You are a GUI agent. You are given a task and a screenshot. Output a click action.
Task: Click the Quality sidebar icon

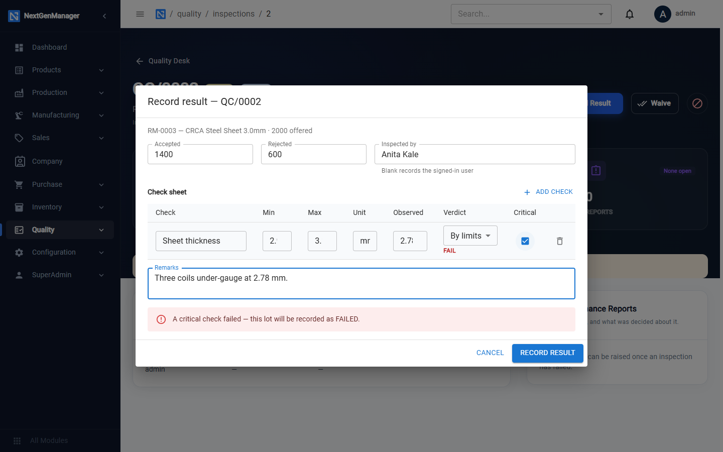[19, 230]
